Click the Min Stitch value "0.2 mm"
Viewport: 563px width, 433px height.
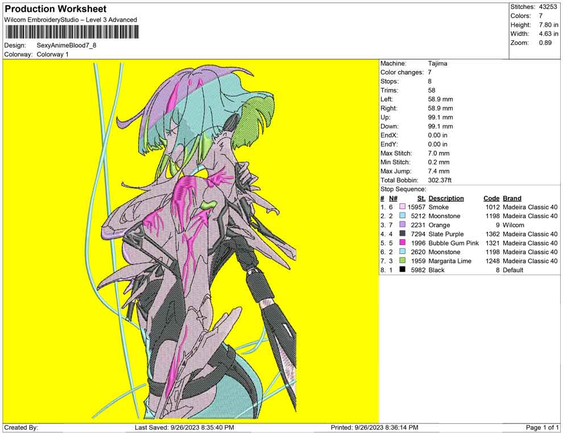coord(439,162)
